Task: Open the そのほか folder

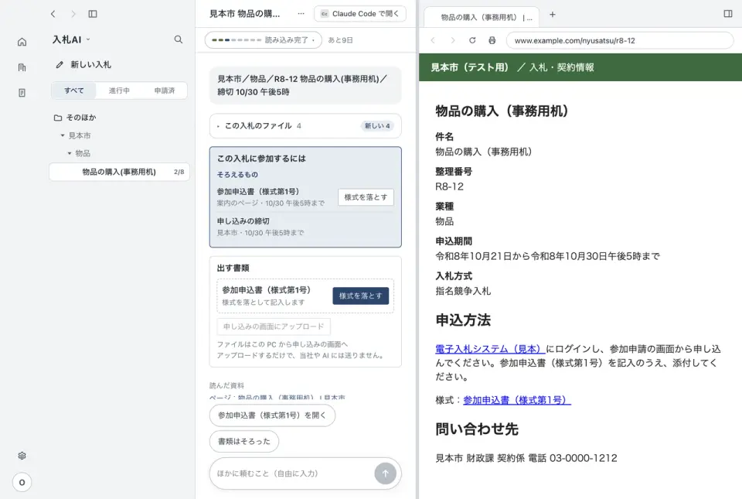Action: [x=75, y=118]
